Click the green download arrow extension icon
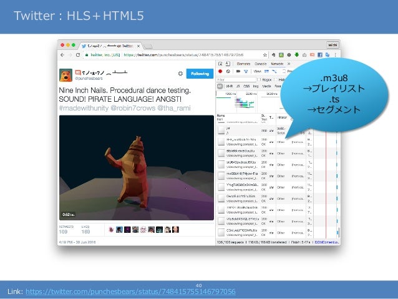 [x=297, y=54]
